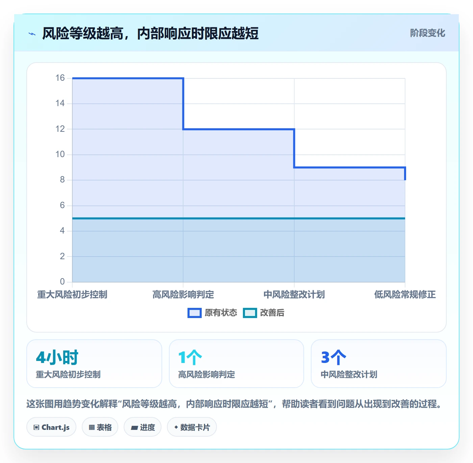The height and width of the screenshot is (463, 473).
Task: Select the Chart.js tag
Action: tap(51, 427)
